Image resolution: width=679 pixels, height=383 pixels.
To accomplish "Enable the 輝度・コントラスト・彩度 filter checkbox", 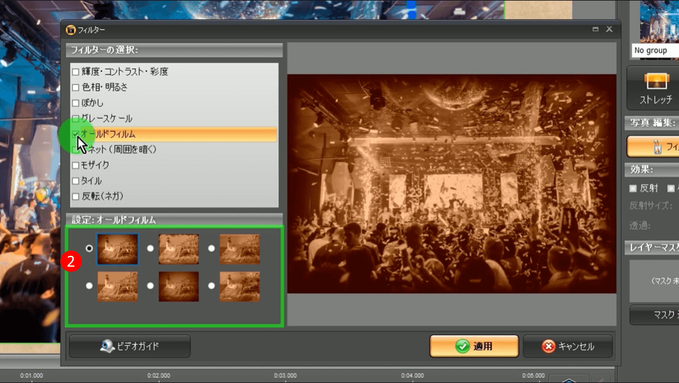I will click(x=76, y=72).
